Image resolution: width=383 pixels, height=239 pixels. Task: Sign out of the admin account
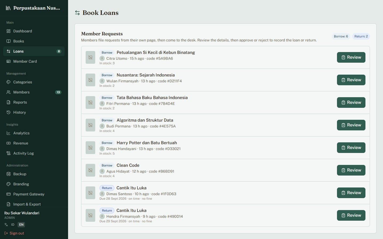14,233
